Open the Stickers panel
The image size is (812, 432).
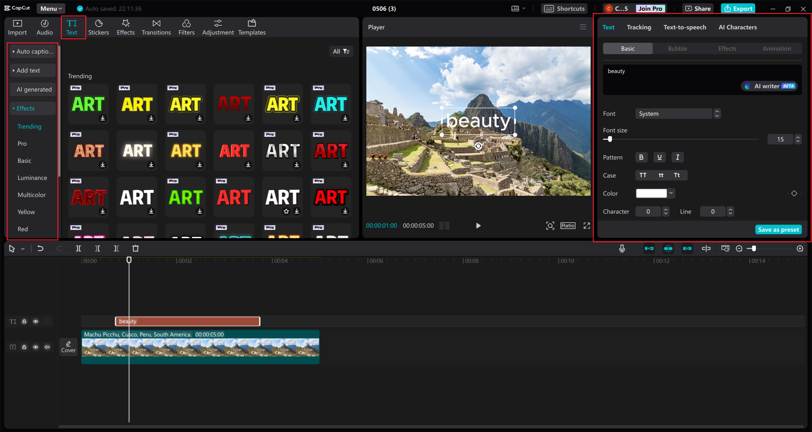[99, 27]
